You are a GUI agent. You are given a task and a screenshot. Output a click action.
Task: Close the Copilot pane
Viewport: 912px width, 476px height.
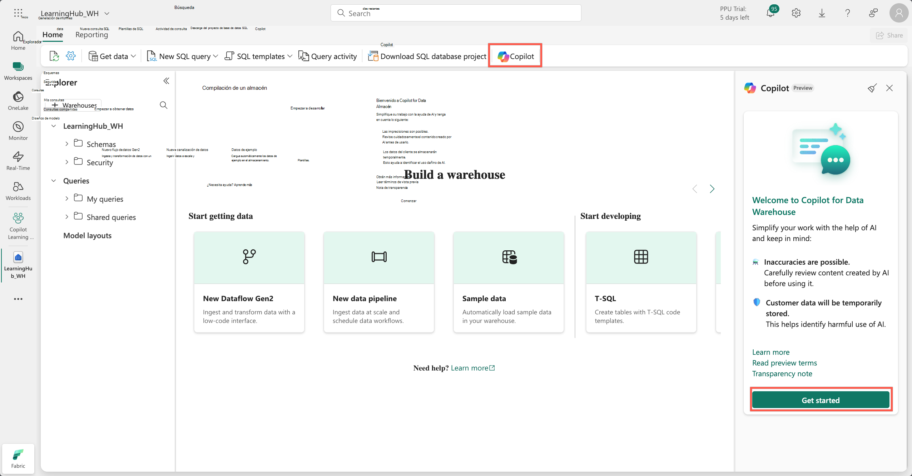889,88
